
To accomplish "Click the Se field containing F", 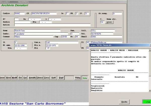I will 67,14.
